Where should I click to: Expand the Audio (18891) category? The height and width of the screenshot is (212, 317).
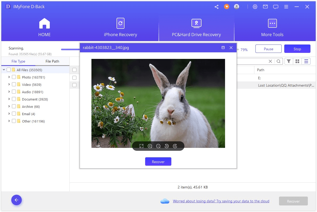coord(9,92)
